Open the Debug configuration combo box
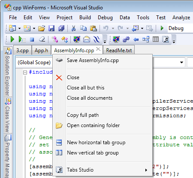The height and width of the screenshot is (178, 193). point(181,28)
